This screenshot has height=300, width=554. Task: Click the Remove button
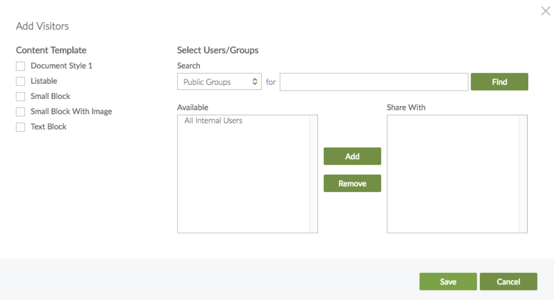(x=352, y=184)
